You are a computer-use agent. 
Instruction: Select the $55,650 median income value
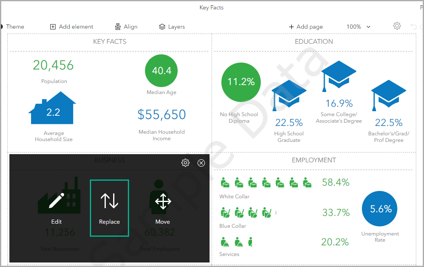[162, 114]
